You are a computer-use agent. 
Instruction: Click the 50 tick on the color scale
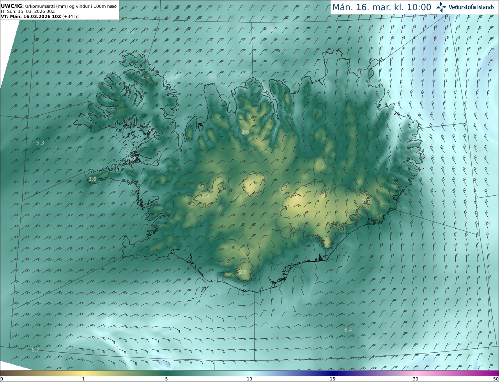(x=495, y=379)
